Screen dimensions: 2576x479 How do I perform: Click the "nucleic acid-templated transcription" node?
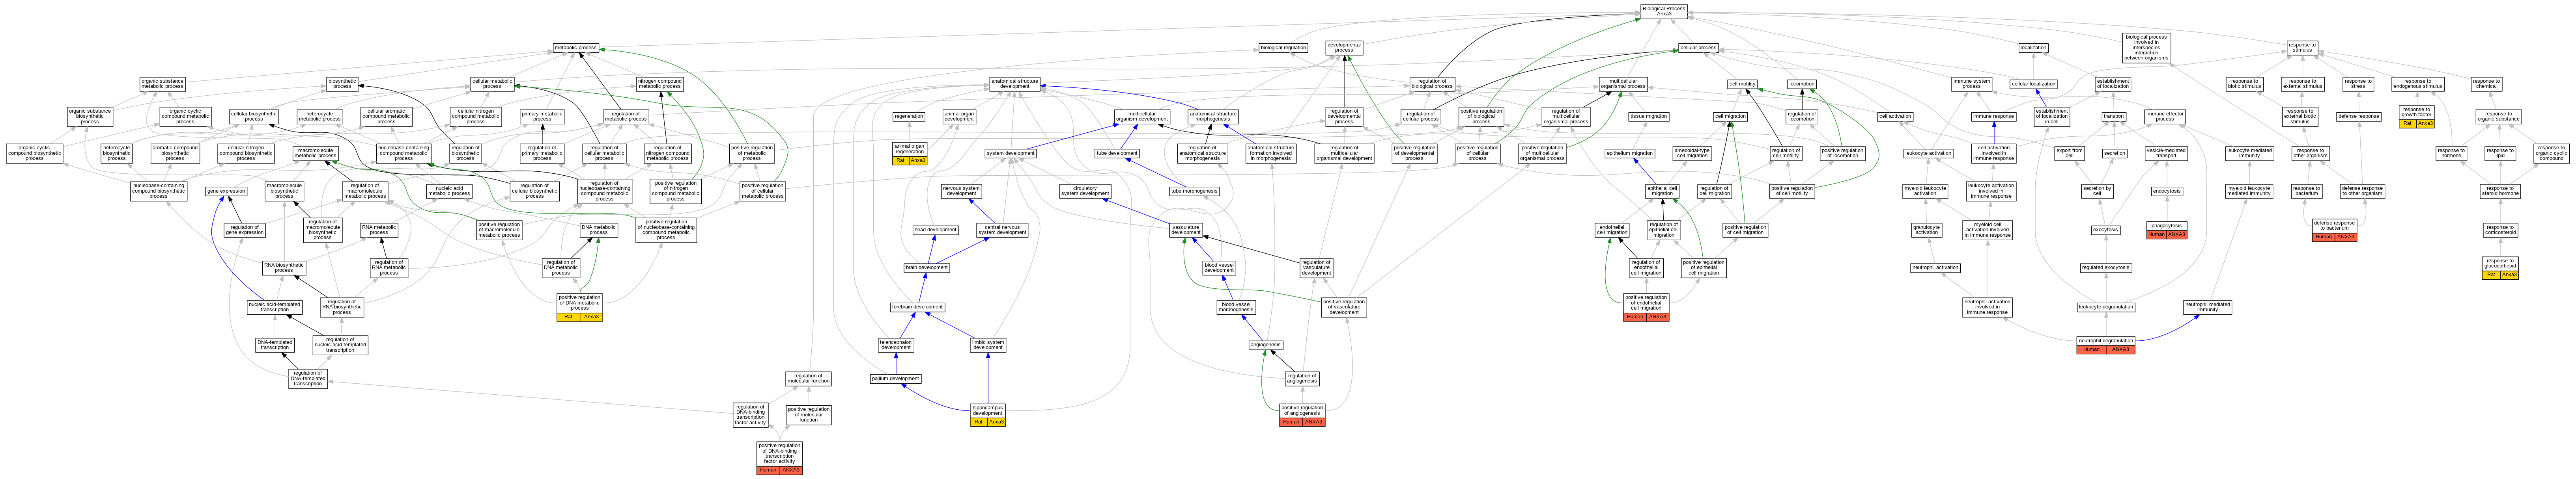pos(275,306)
